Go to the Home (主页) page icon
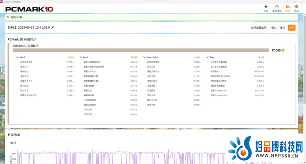 (x=266, y=7)
